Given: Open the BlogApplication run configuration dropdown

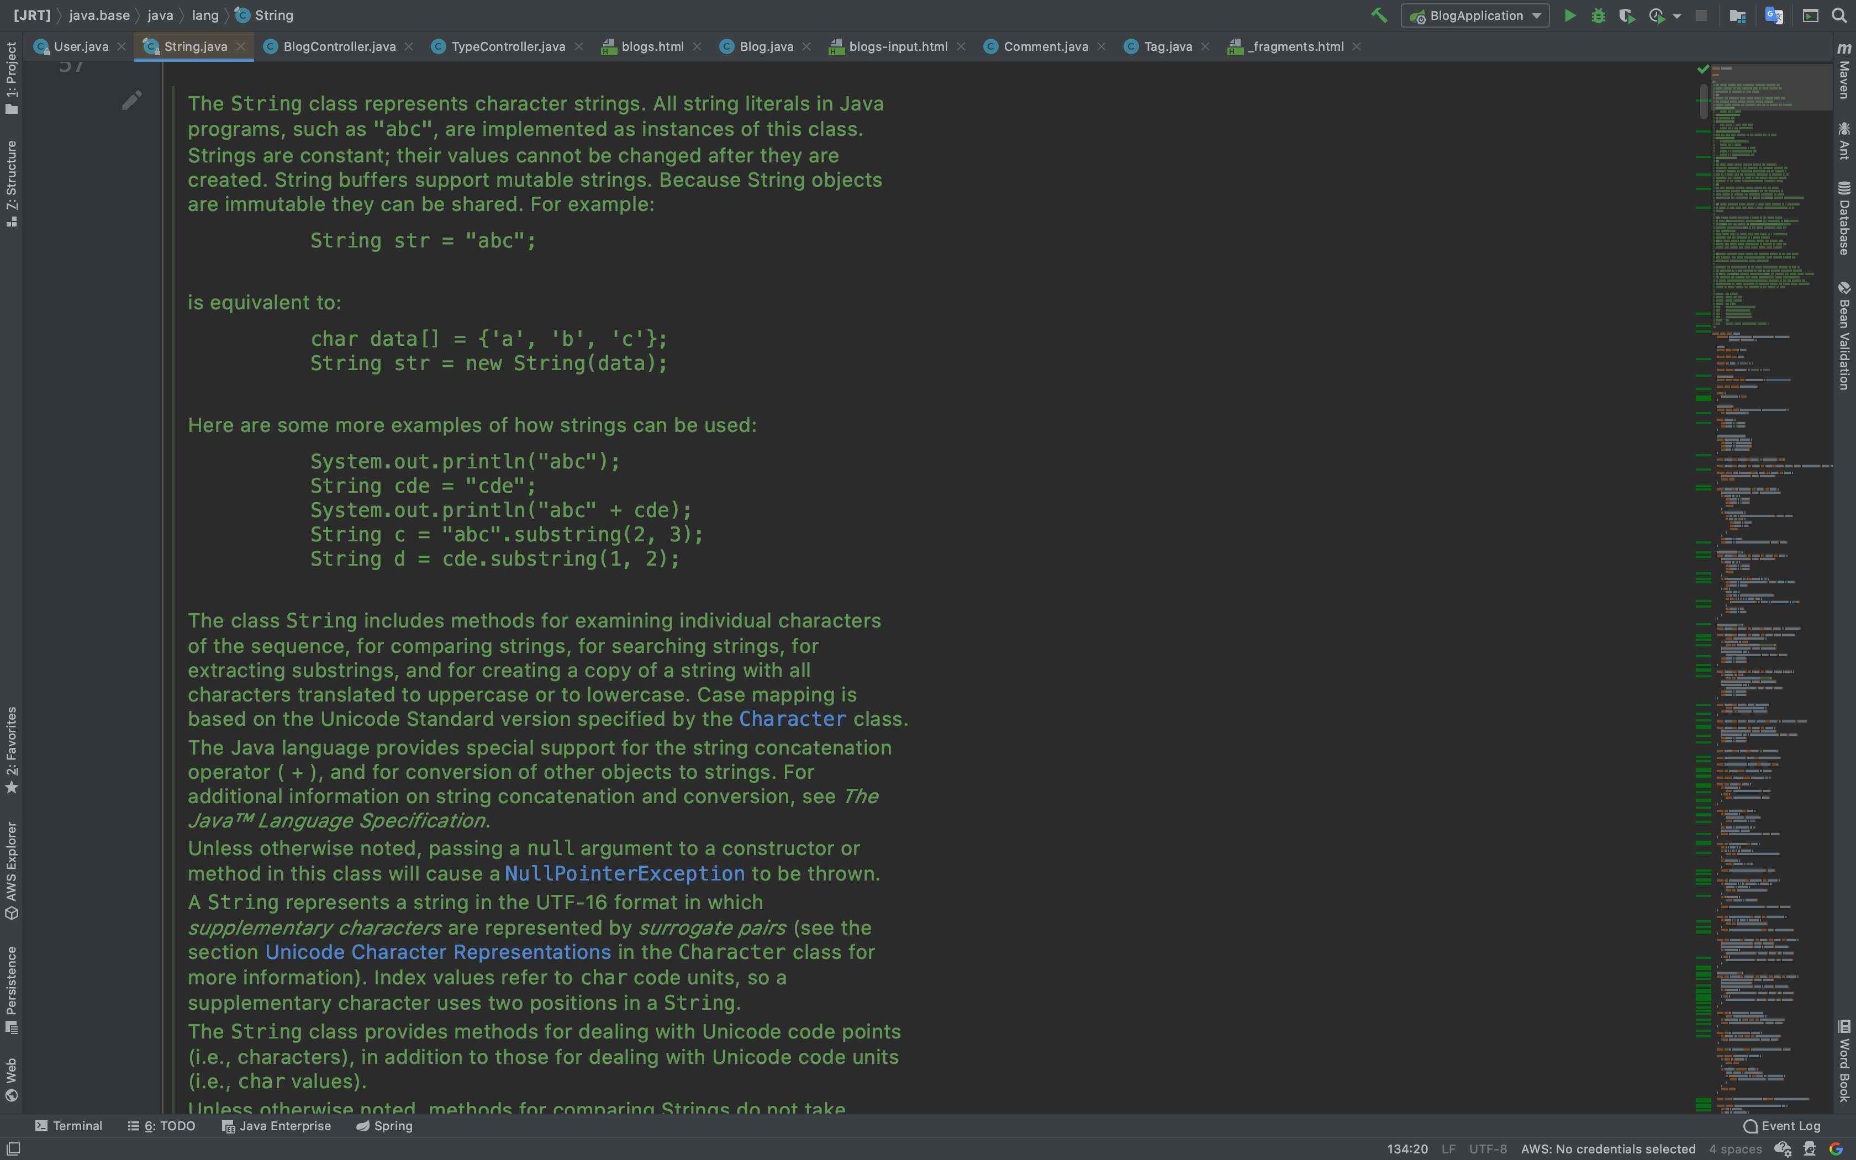Looking at the screenshot, I should (x=1474, y=15).
